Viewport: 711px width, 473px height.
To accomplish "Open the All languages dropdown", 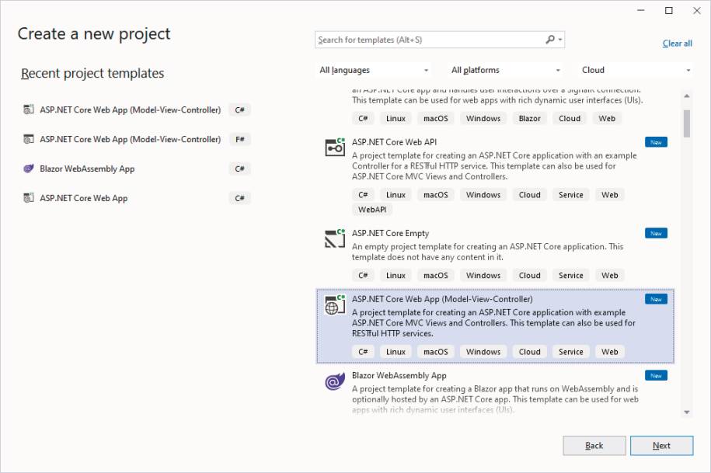I will point(374,70).
